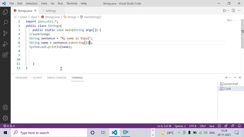Open Source Control view
244x137 pixels.
(5, 33)
